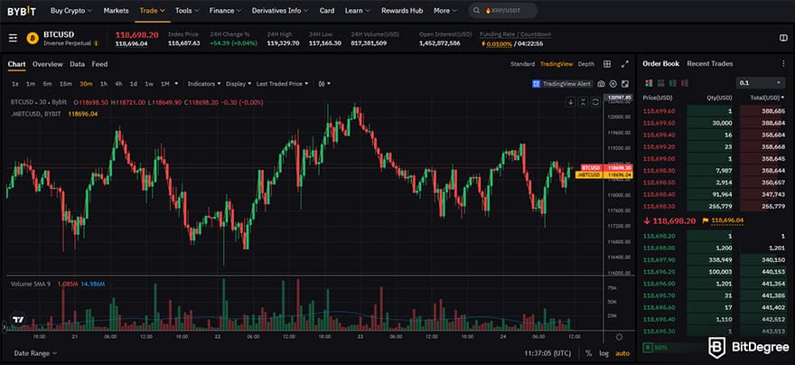Click the chart maximize square icon
Image resolution: width=795 pixels, height=365 pixels.
coord(625,84)
